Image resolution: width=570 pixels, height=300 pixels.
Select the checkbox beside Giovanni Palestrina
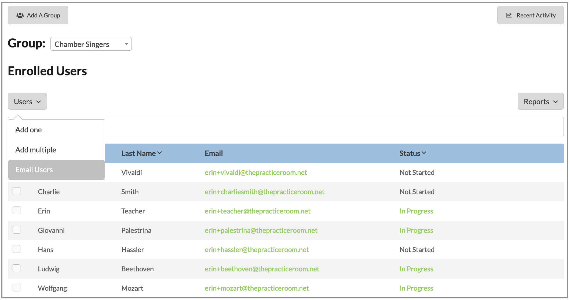(17, 230)
